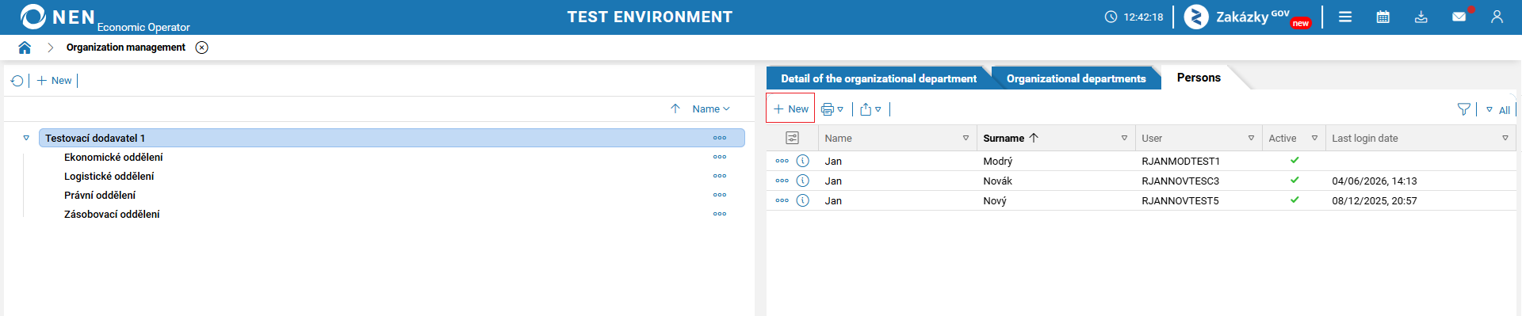Open the hamburger menu icon
1522x316 pixels.
tap(1345, 17)
